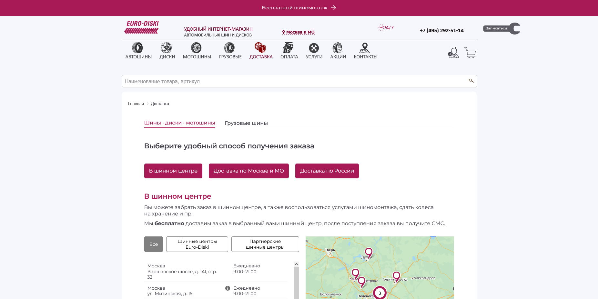Click the Euro-Diski logo

[x=142, y=27]
